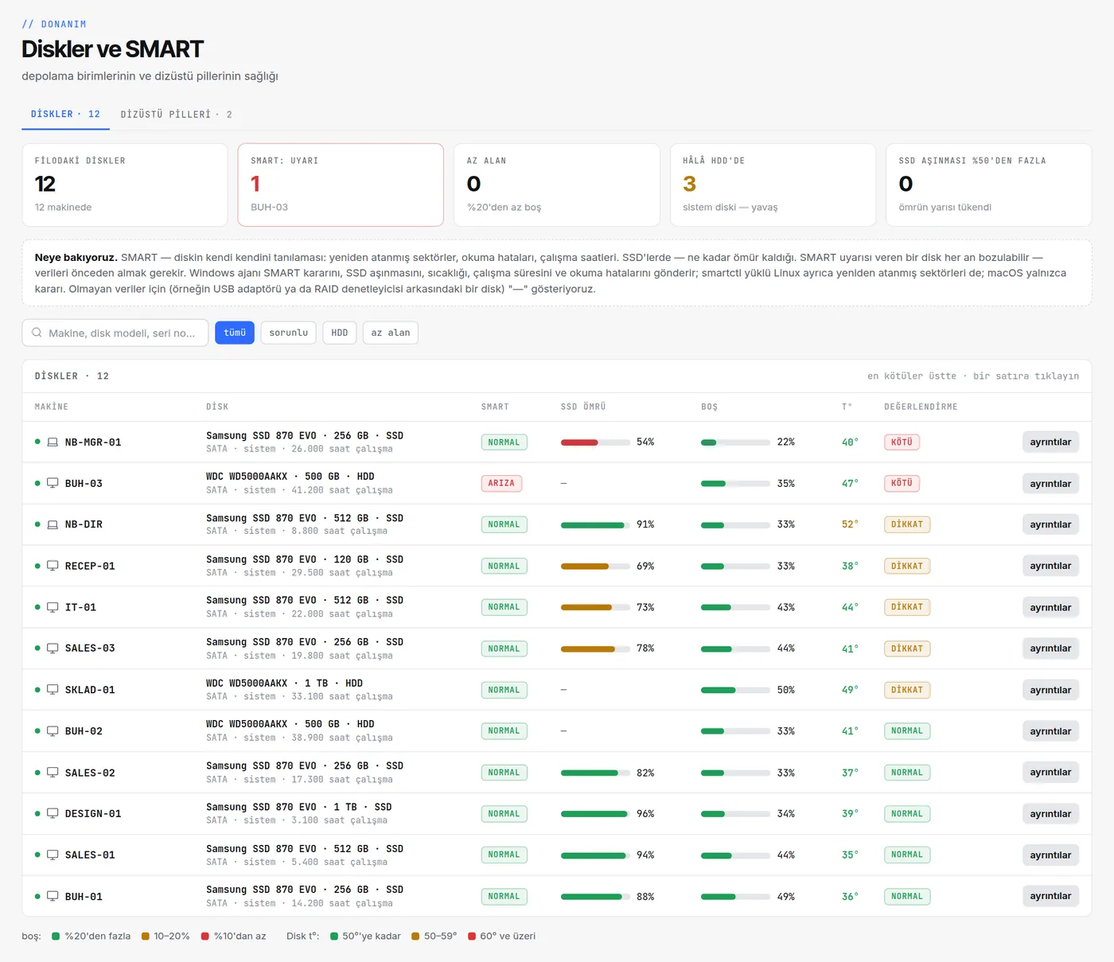Click the NORMAL rating for BUH-02

point(907,731)
